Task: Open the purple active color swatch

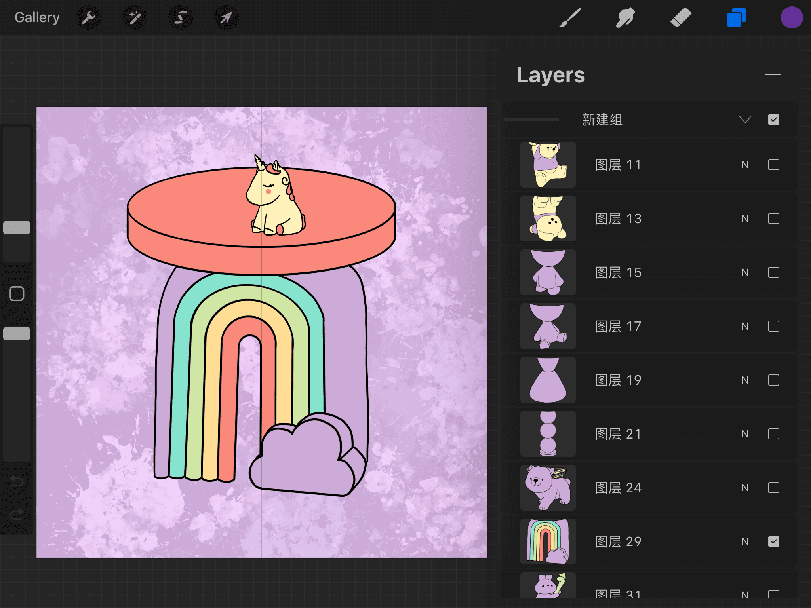Action: tap(792, 17)
